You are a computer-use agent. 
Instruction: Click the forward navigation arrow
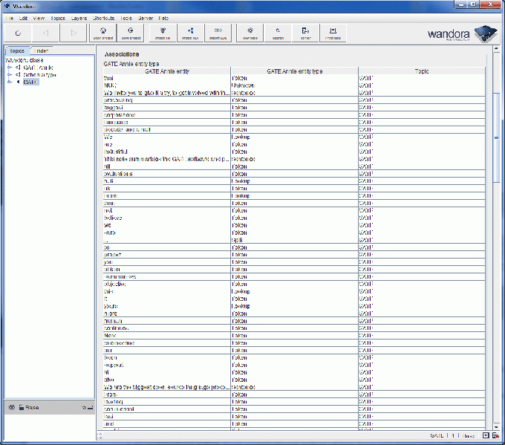tap(73, 33)
